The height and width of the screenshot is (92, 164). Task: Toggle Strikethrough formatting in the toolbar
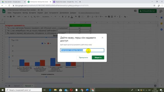coord(69,17)
